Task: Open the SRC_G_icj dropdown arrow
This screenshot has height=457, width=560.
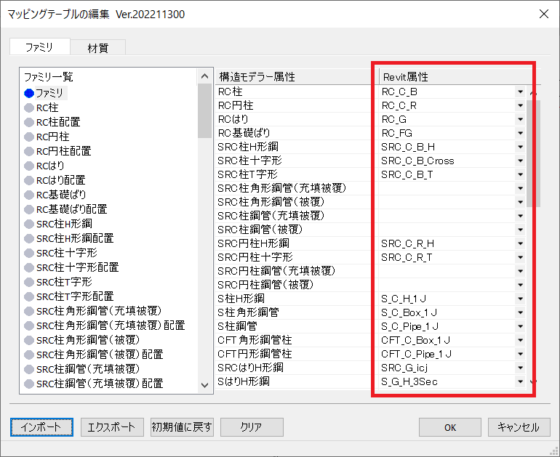Action: (520, 368)
